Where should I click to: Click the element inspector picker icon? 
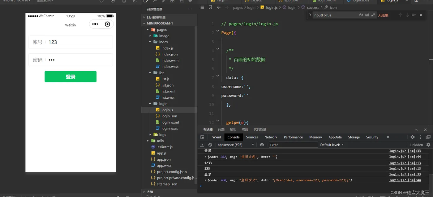click(202, 137)
